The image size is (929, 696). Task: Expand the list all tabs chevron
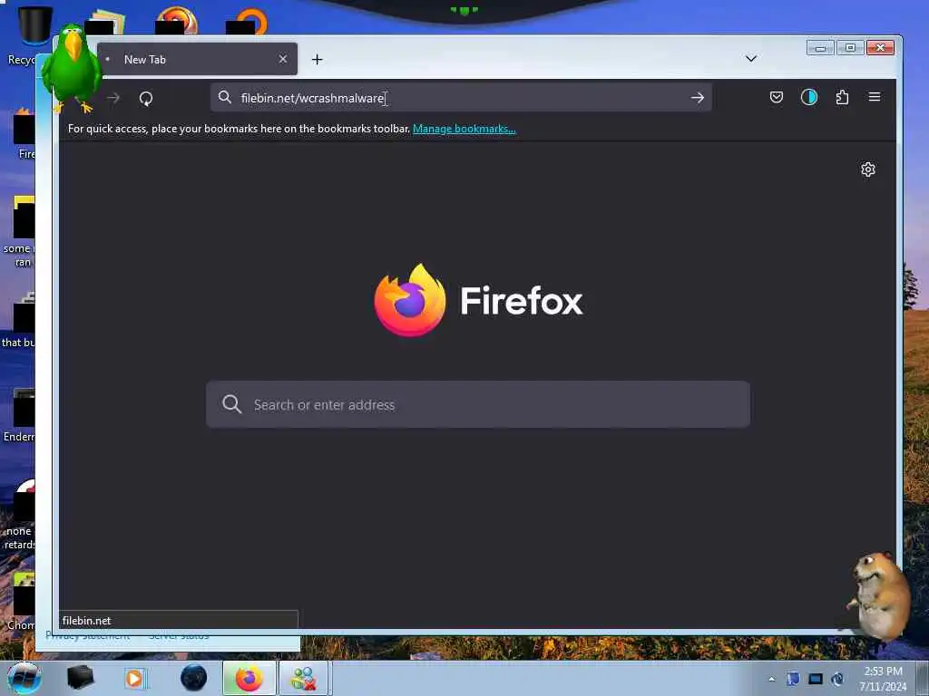click(x=750, y=59)
